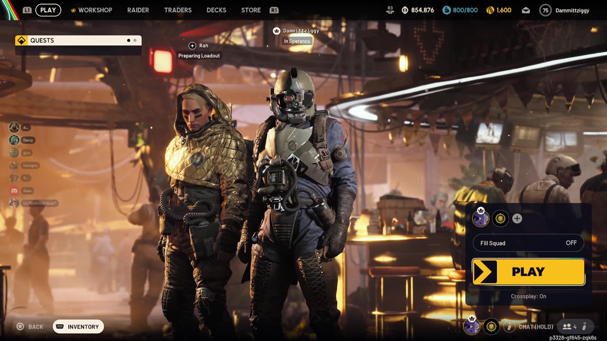Select the 'Preparing Loadout' status label

199,55
